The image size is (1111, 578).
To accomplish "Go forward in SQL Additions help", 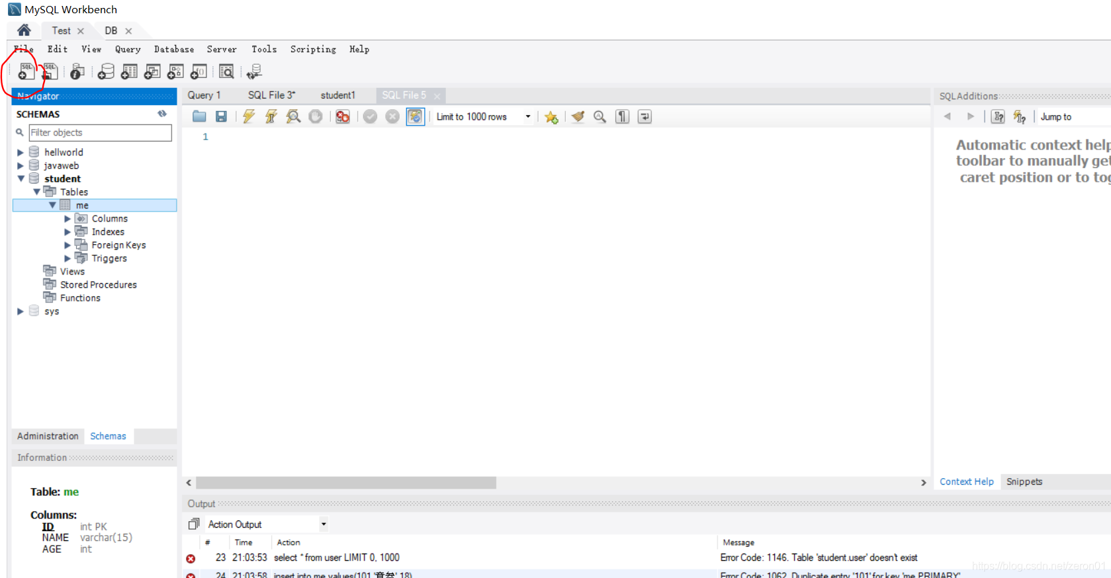I will pos(971,116).
